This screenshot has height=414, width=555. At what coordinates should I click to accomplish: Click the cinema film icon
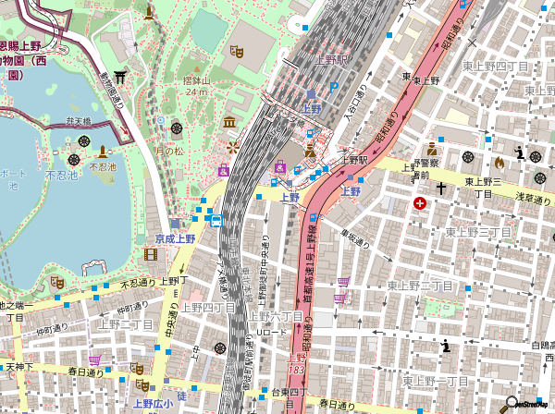150,254
